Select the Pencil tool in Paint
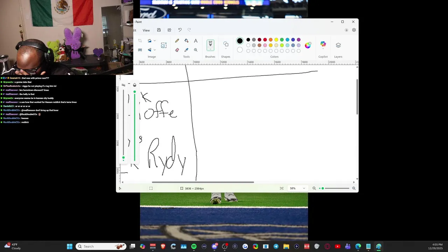 tap(177, 41)
